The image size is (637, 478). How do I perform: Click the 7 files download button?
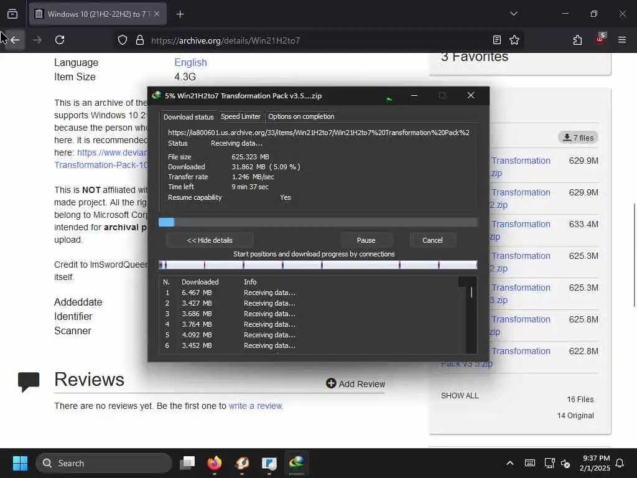click(x=578, y=138)
